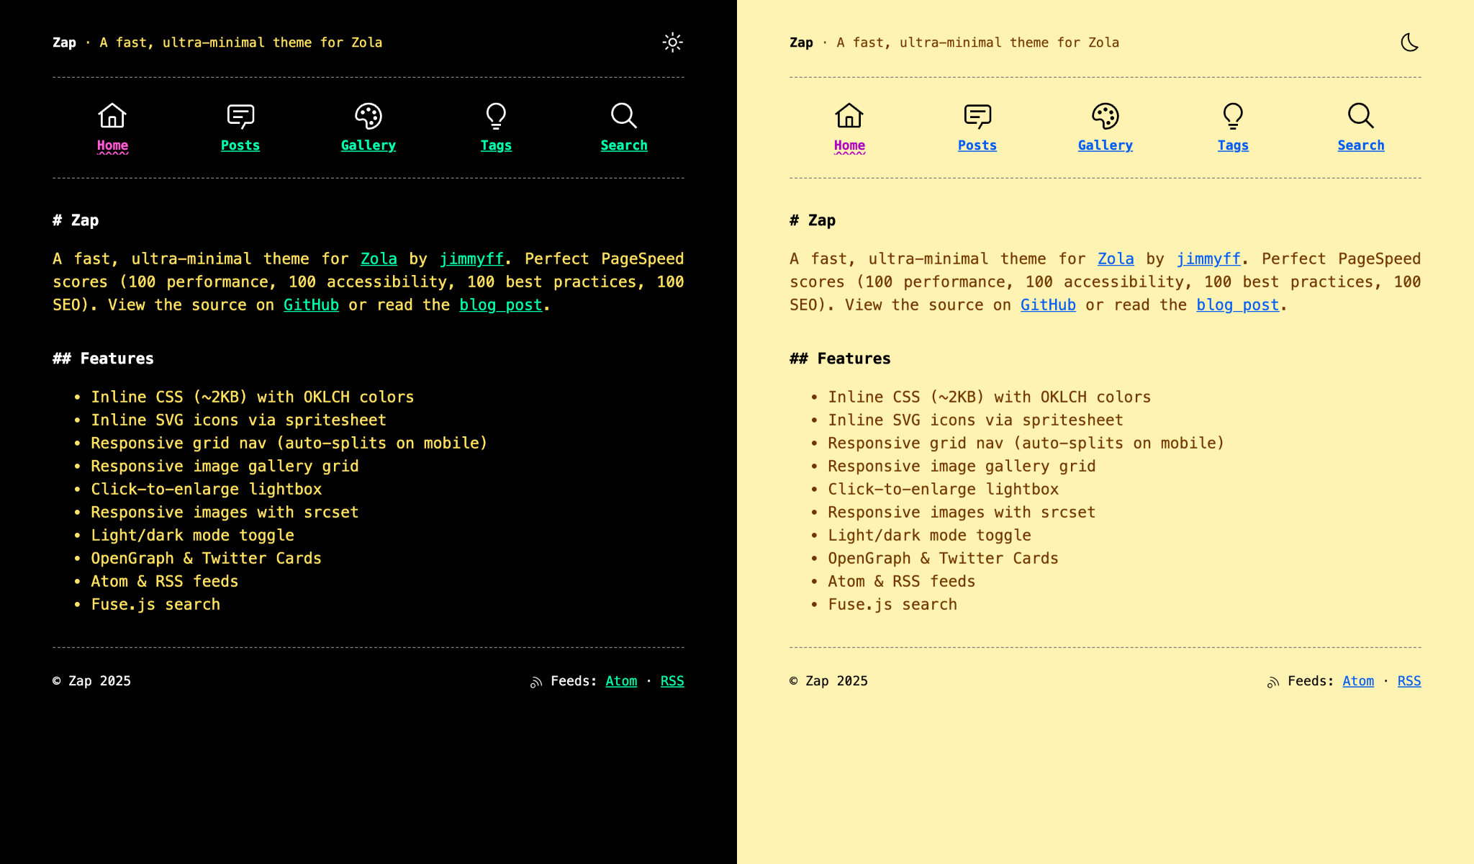Open the Gallery palette icon on the light side
1474x864 pixels.
coord(1105,117)
